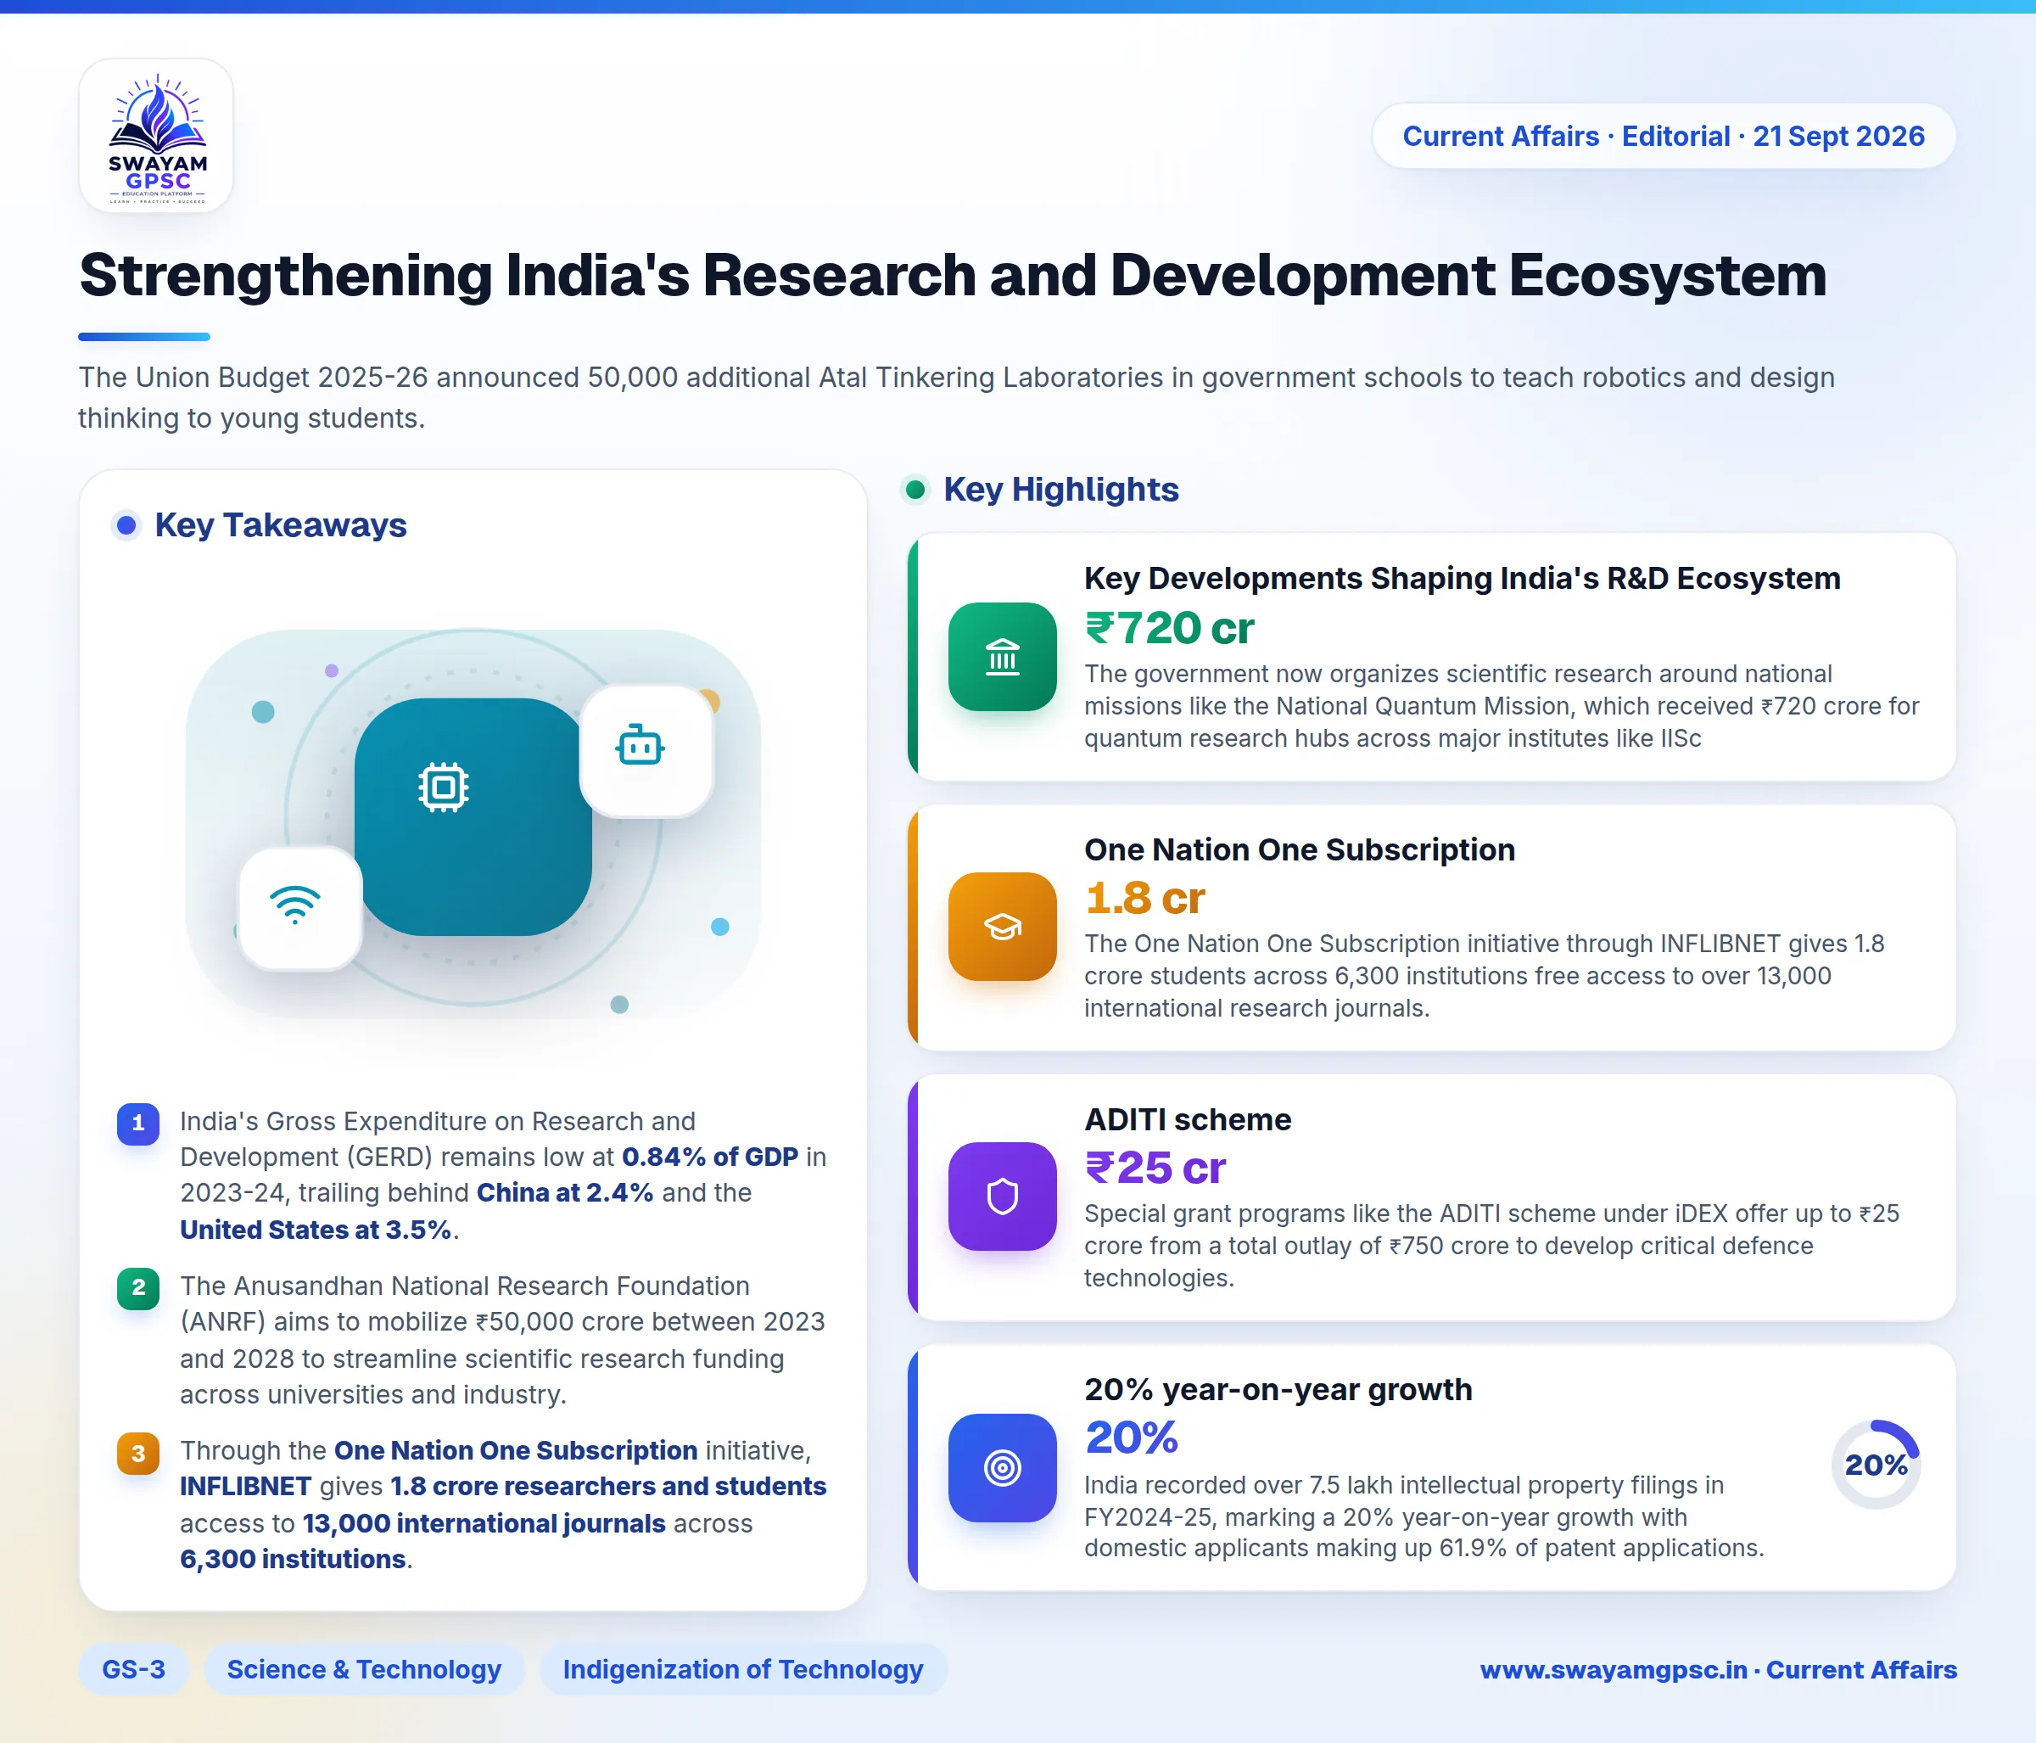Click the National Quantum Mission description text
This screenshot has height=1743, width=2036.
pyautogui.click(x=1501, y=706)
